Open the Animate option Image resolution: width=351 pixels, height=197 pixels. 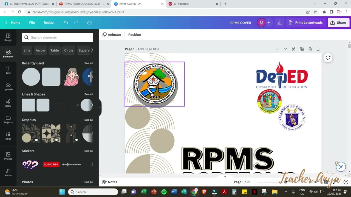112,35
